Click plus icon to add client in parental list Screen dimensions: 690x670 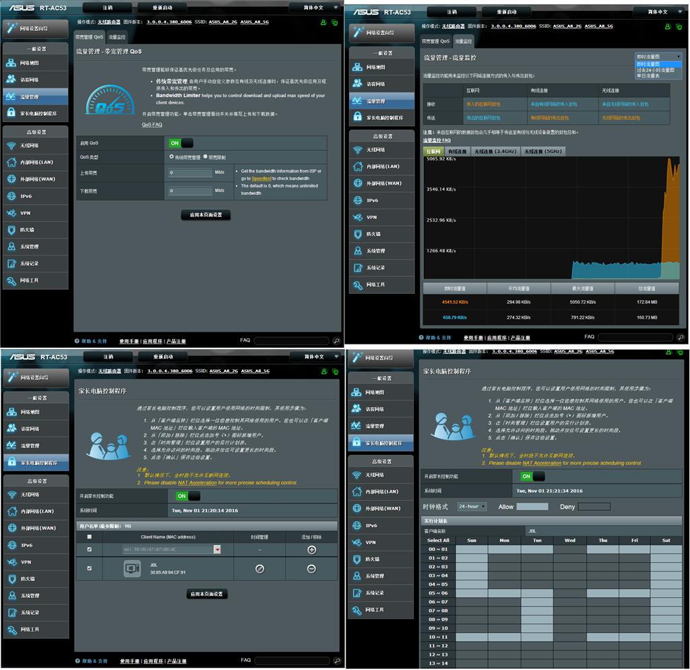pos(311,550)
